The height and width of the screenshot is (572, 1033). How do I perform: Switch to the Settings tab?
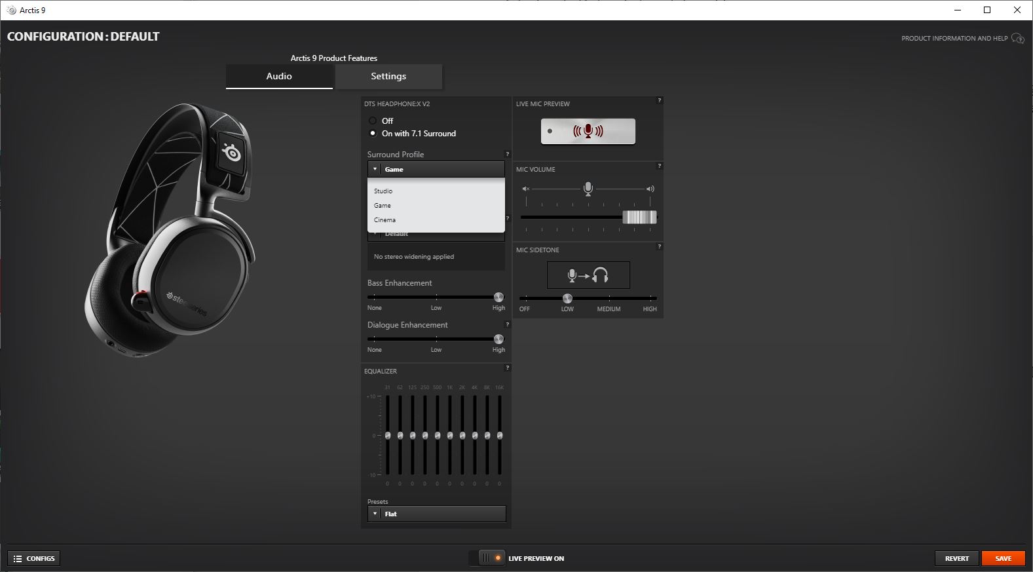click(388, 76)
